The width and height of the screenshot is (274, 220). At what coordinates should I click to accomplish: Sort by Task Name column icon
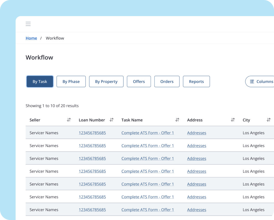(177, 120)
